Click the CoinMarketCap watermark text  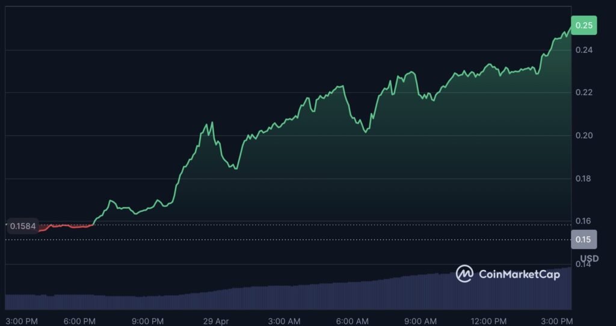pyautogui.click(x=518, y=274)
